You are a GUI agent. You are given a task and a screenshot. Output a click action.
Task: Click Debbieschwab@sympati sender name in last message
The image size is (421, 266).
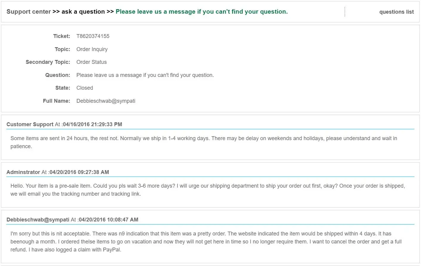coord(38,220)
